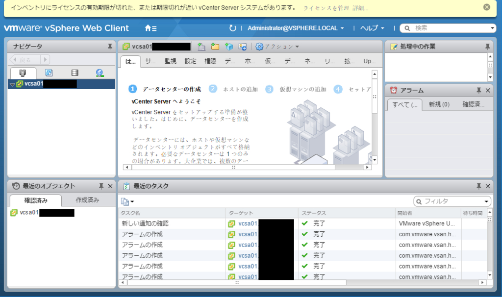This screenshot has width=502, height=297.
Task: Open the ライセンスを管理 link in banner
Action: pos(326,8)
